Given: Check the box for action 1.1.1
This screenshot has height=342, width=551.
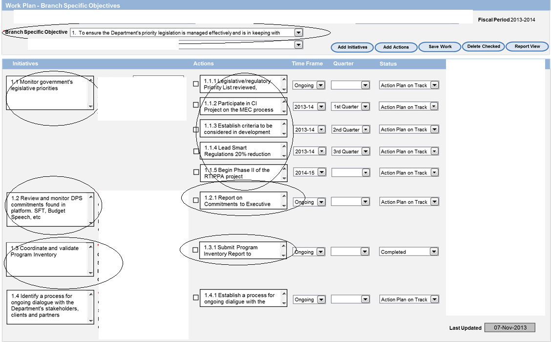Looking at the screenshot, I should [x=196, y=84].
